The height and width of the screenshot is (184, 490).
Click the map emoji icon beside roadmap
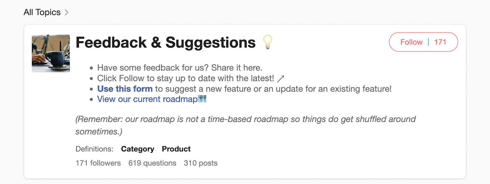pos(202,99)
